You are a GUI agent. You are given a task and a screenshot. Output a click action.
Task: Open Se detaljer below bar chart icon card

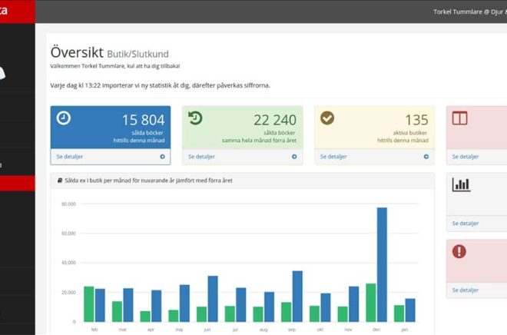(x=466, y=223)
